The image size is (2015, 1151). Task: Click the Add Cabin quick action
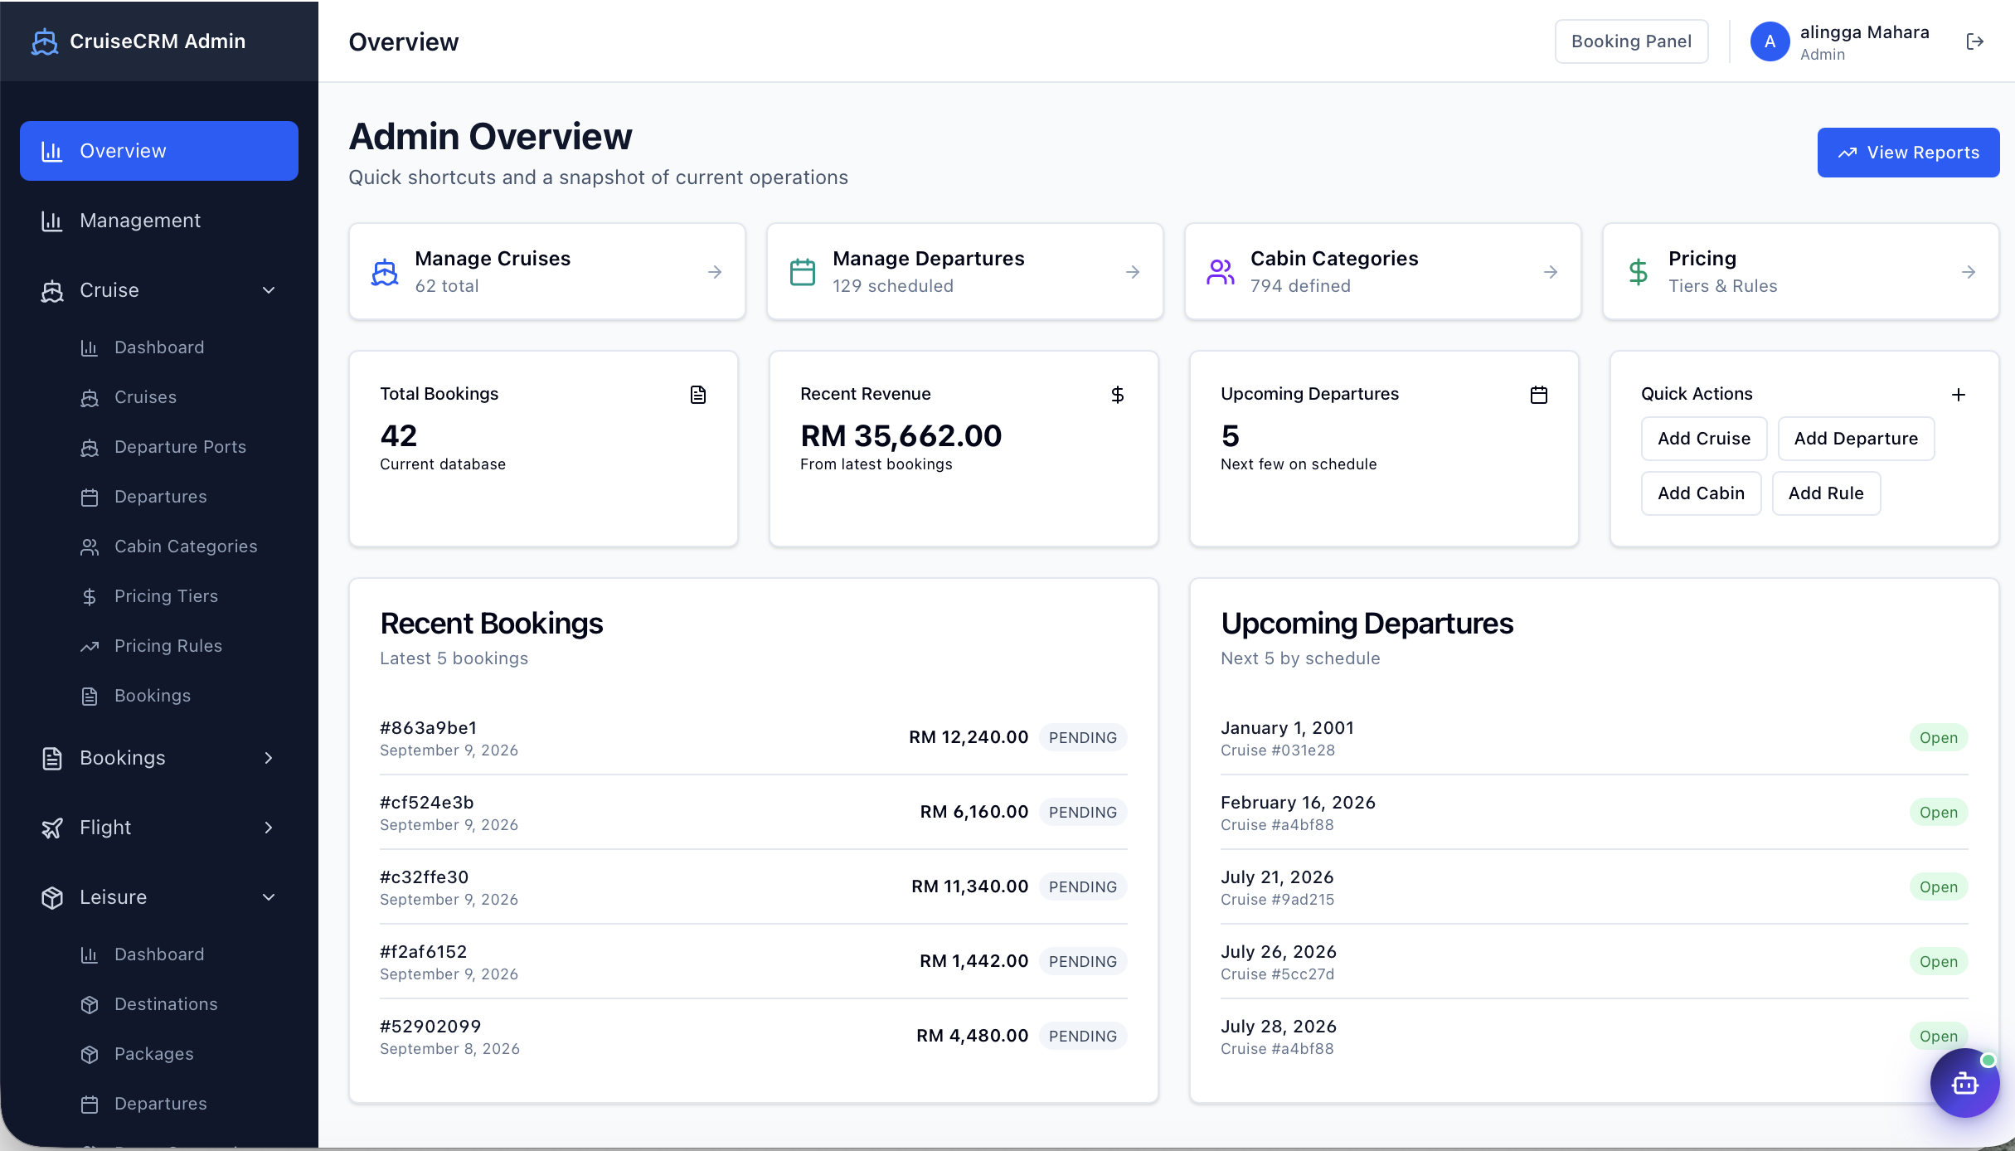(x=1701, y=493)
